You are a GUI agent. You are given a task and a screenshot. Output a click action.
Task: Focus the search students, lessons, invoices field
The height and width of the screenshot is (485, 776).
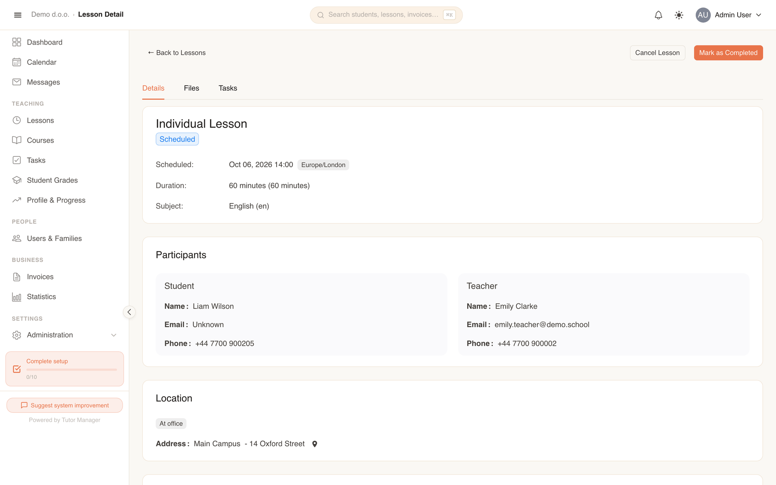click(386, 15)
